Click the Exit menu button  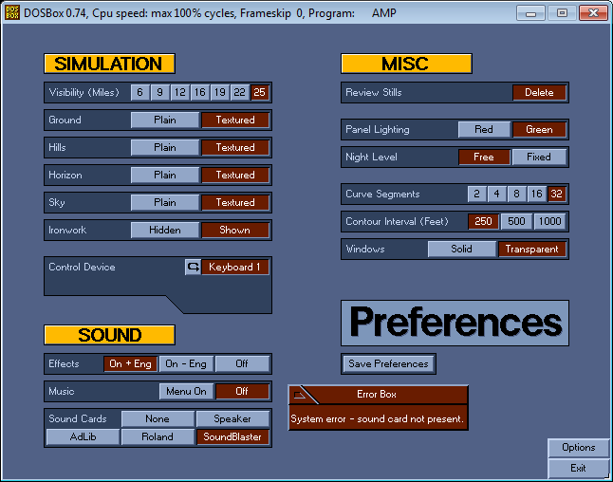[x=578, y=468]
